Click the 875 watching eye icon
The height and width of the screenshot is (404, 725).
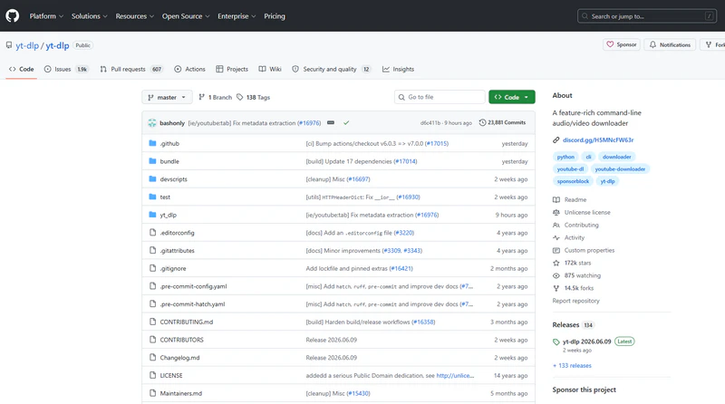coord(556,275)
